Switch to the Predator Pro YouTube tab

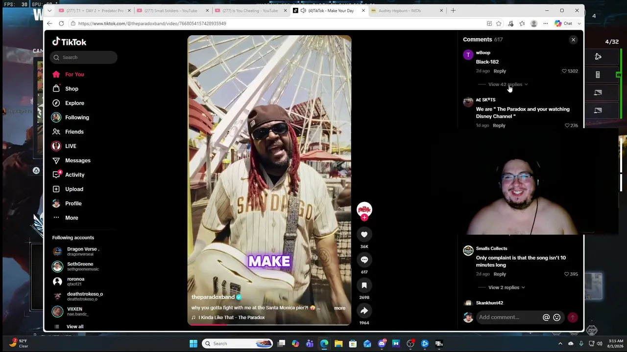click(94, 10)
